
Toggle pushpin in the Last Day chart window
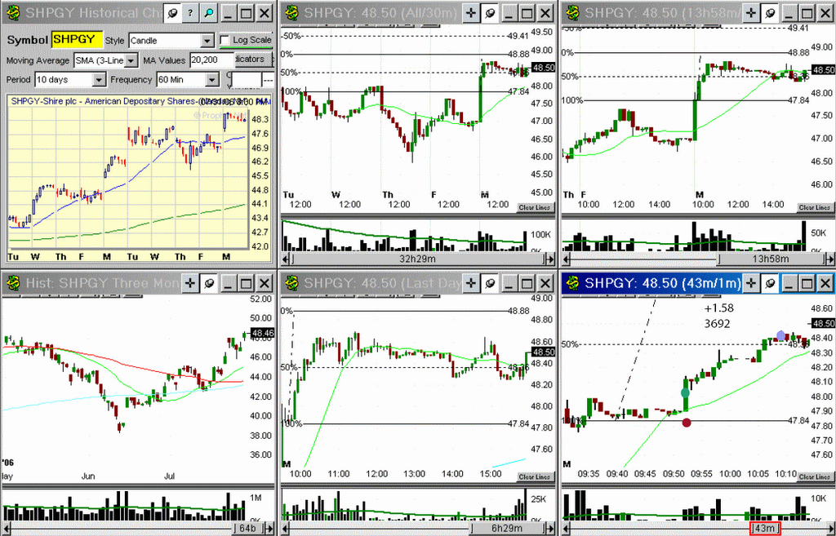(490, 283)
